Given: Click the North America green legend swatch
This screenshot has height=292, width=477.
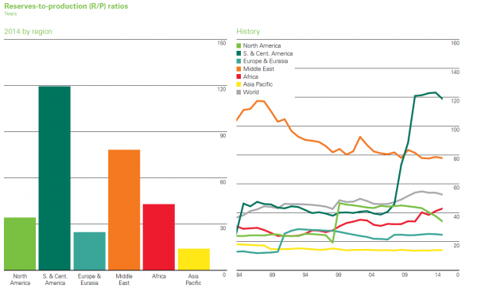Looking at the screenshot, I should (238, 45).
